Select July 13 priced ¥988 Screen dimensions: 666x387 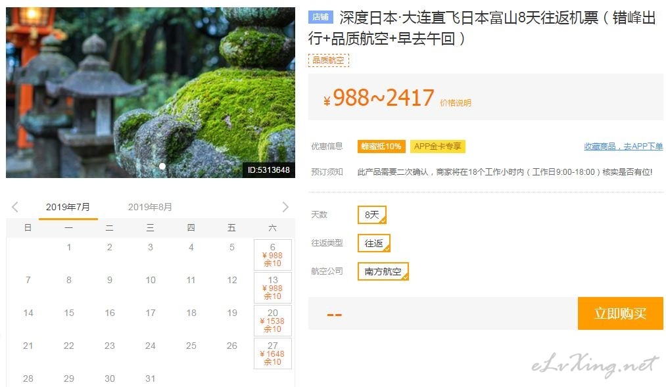[273, 288]
